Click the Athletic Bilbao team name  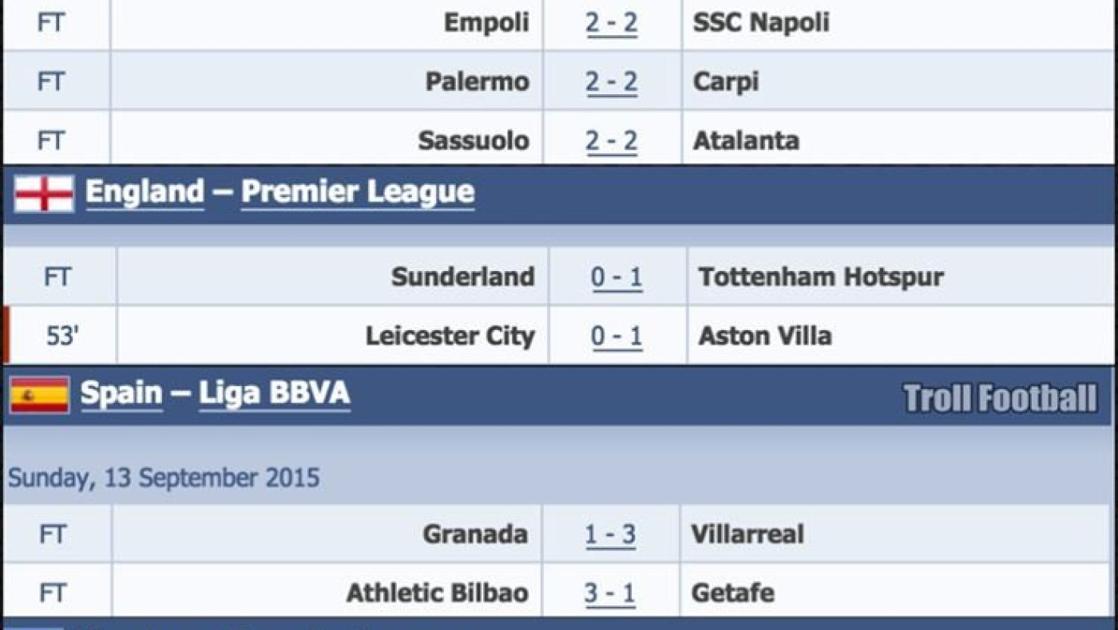(x=437, y=593)
